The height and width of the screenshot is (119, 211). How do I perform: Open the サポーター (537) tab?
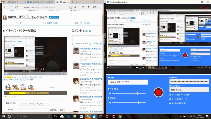coord(82,23)
